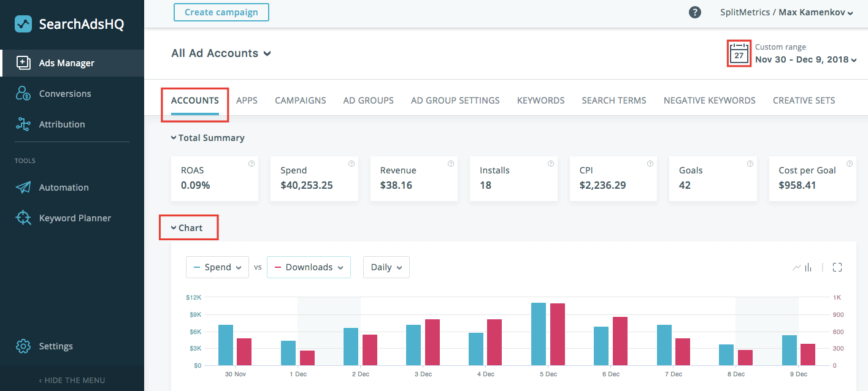Switch to the Campaigns tab
Screen dimensions: 868x391
(300, 100)
